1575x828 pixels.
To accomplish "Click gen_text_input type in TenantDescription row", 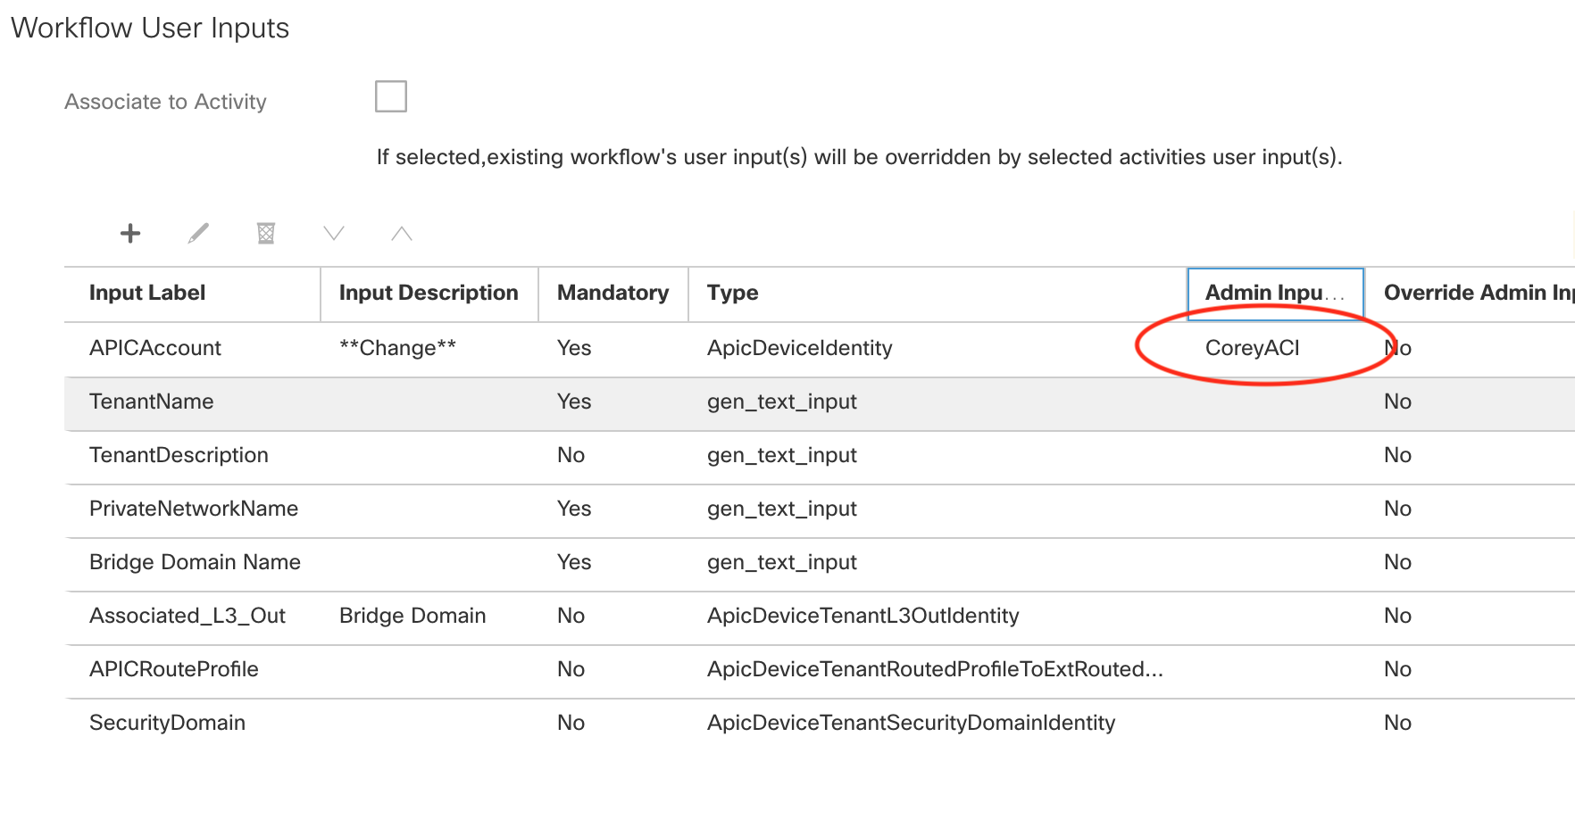I will (x=782, y=455).
